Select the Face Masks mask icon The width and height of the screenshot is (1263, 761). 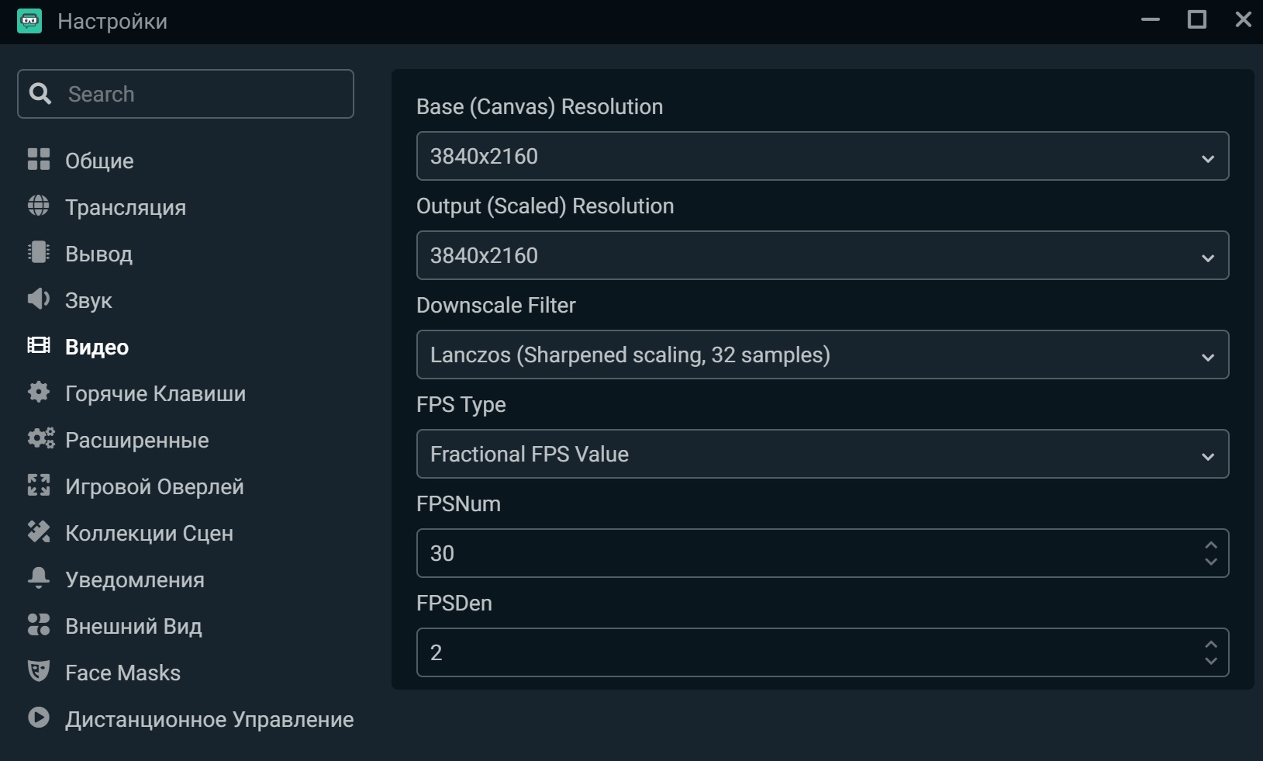(39, 671)
